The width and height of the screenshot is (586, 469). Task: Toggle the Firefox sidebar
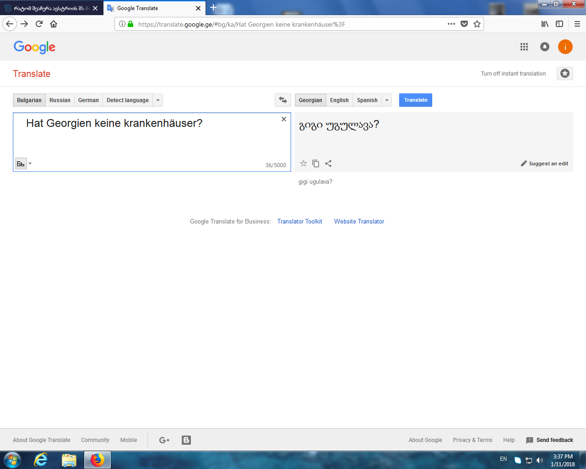[x=559, y=24]
